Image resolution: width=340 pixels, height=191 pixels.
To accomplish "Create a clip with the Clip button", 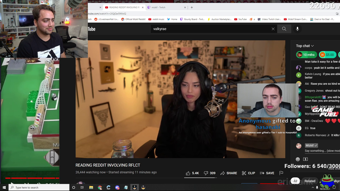I will point(248,173).
